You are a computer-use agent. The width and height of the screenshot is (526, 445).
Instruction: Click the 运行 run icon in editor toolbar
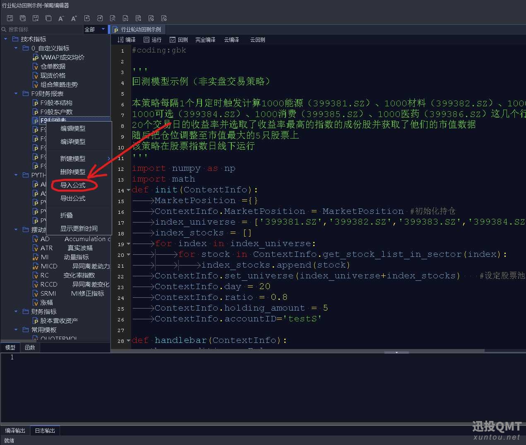(147, 40)
